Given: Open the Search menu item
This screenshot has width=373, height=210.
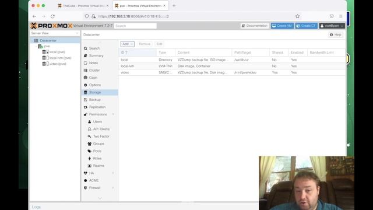Looking at the screenshot, I should tap(100, 48).
